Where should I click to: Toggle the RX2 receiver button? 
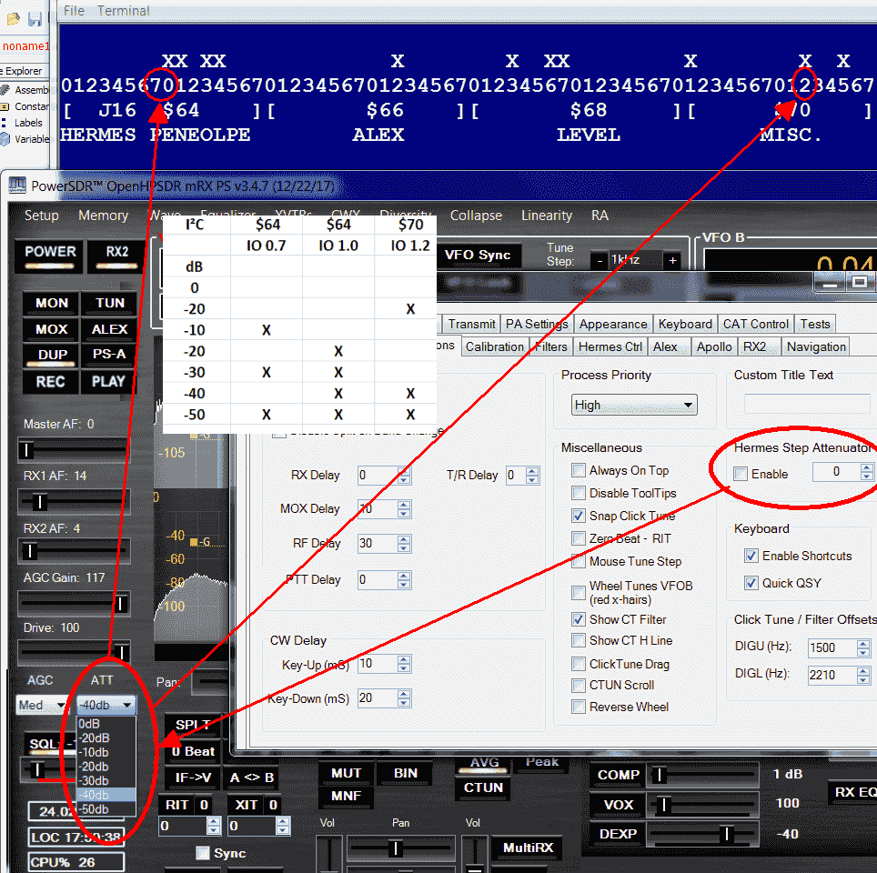tap(116, 256)
